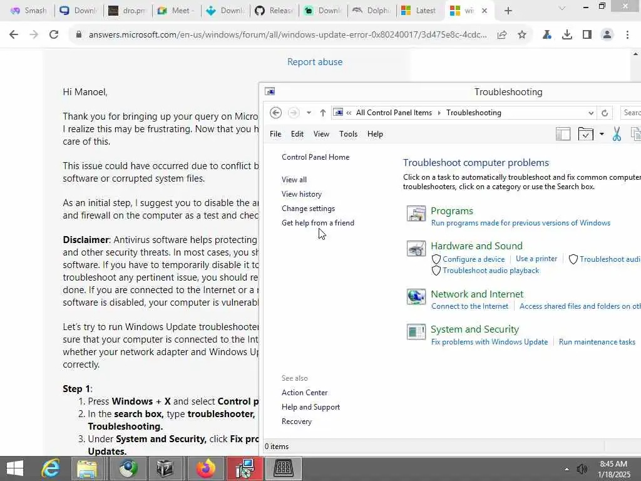Open Chrome downloads icon
641x481 pixels.
(567, 35)
